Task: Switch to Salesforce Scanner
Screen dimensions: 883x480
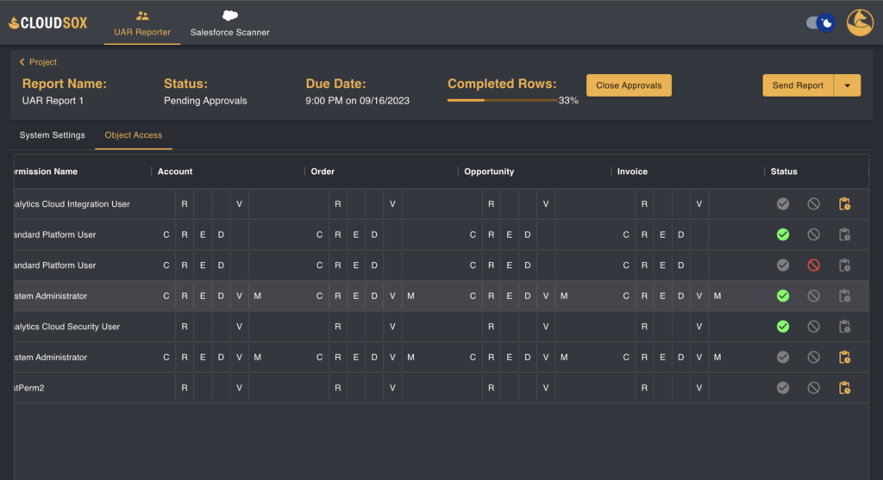Action: click(x=229, y=23)
